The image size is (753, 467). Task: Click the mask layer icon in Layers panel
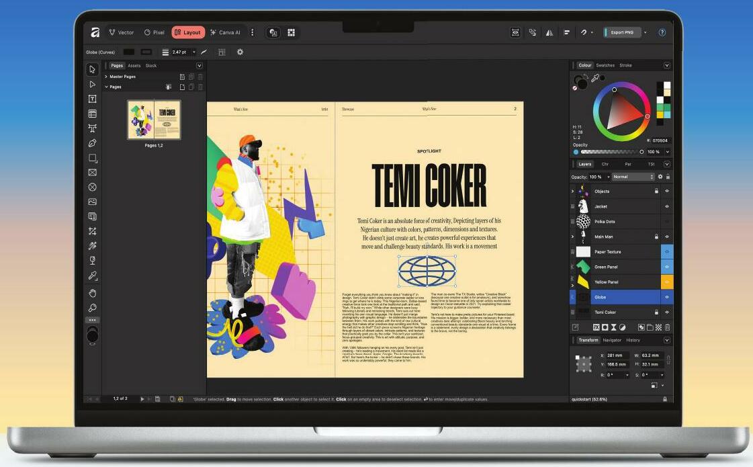[x=605, y=327]
